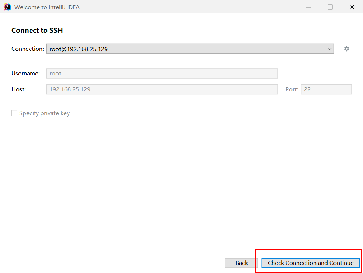Click the IntelliJ IDEA logo in the title bar

[7, 7]
